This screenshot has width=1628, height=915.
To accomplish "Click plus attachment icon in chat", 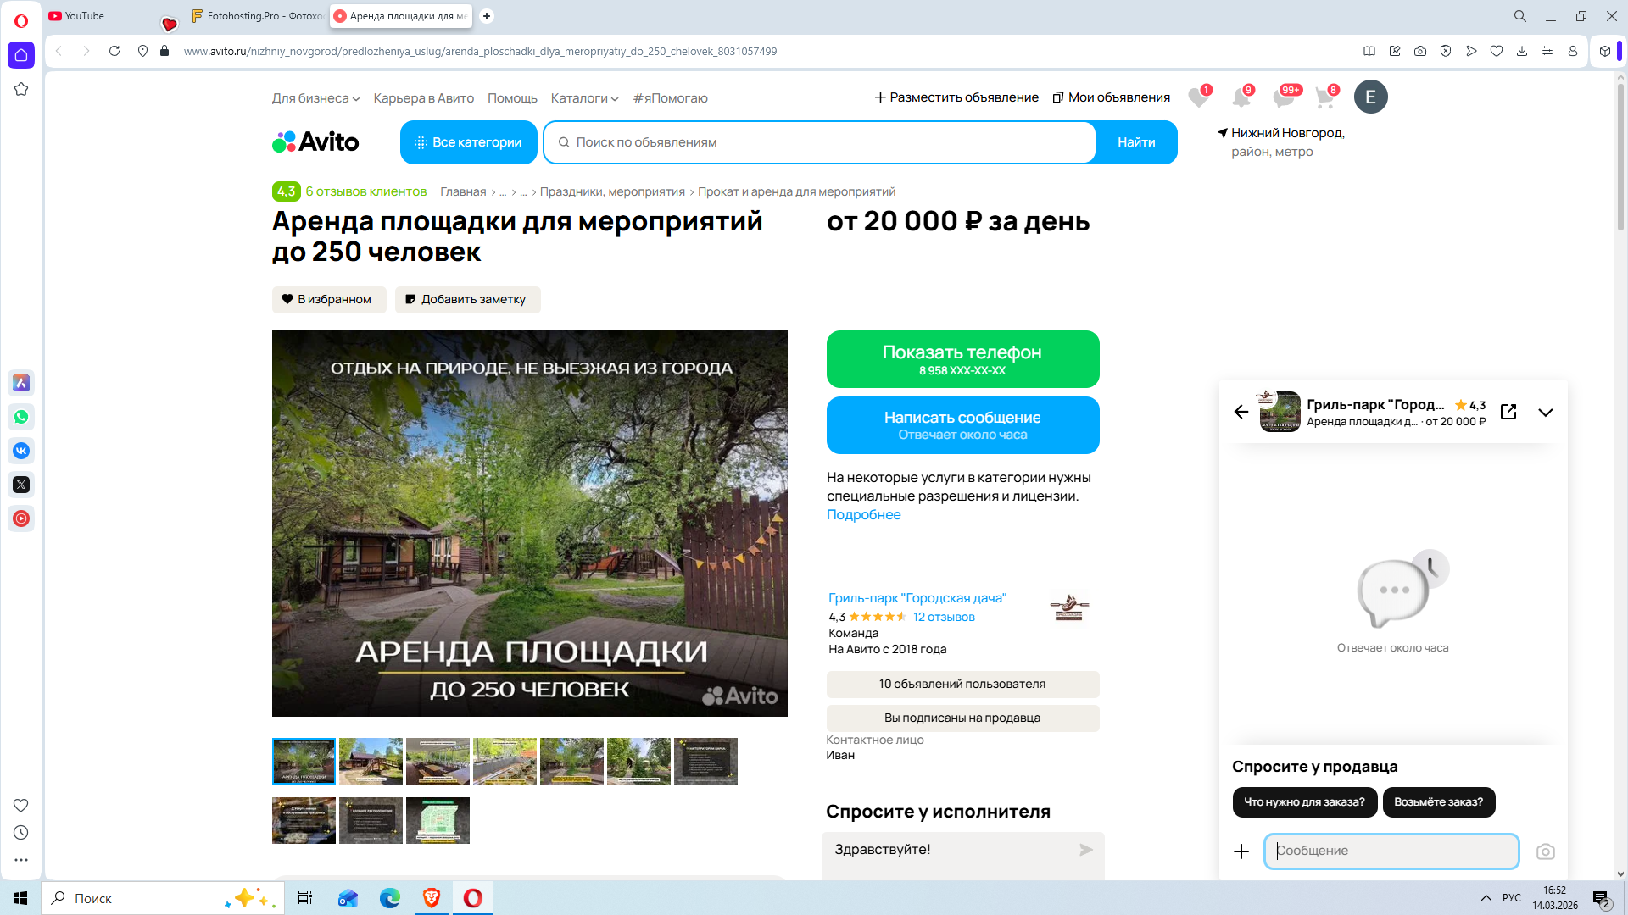I will click(x=1241, y=851).
